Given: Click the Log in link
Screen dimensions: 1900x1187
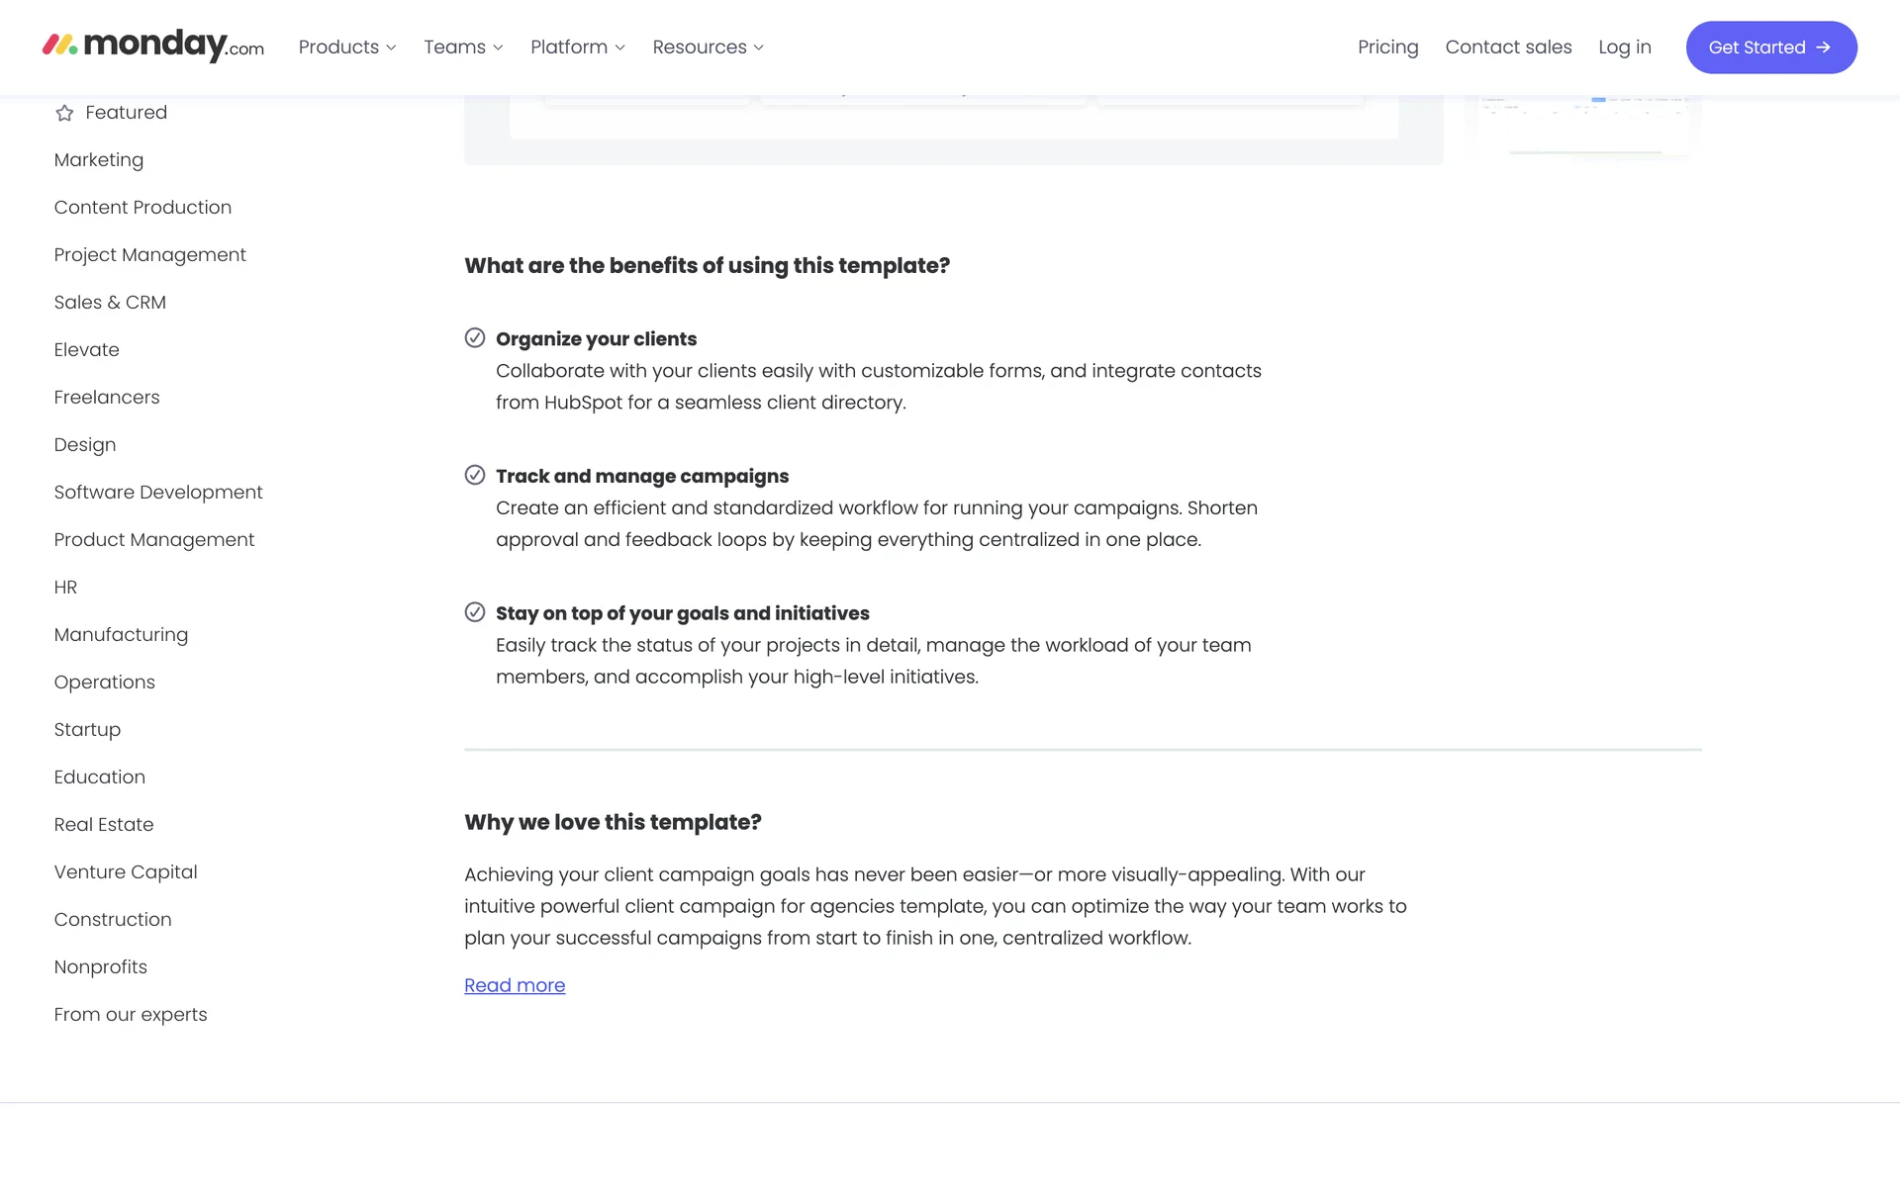Looking at the screenshot, I should pos(1624,47).
